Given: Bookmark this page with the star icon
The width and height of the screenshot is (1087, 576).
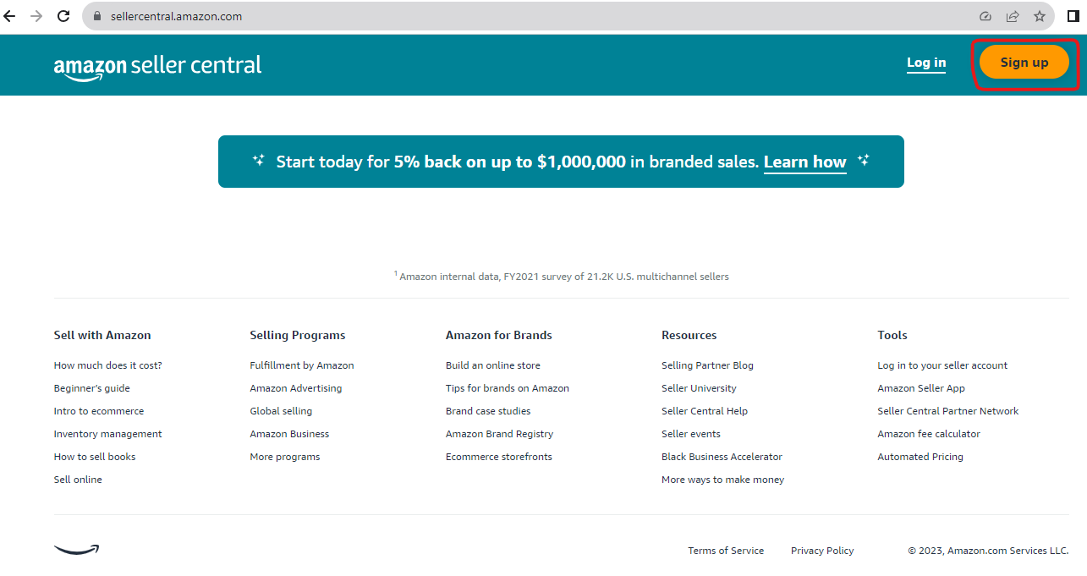Looking at the screenshot, I should 1040,16.
